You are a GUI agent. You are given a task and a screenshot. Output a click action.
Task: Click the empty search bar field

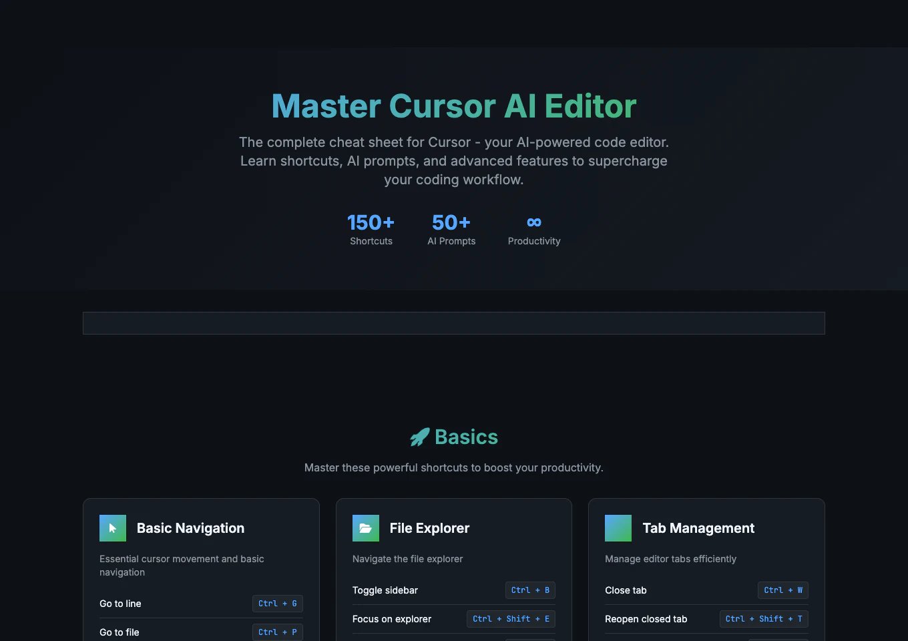click(454, 323)
